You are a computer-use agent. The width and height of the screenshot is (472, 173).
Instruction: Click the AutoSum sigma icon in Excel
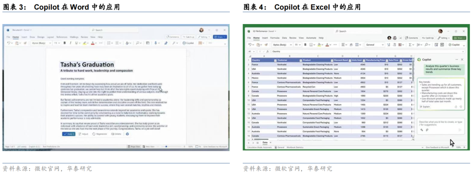point(410,45)
